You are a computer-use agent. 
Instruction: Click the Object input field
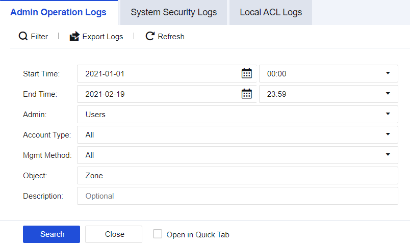237,175
